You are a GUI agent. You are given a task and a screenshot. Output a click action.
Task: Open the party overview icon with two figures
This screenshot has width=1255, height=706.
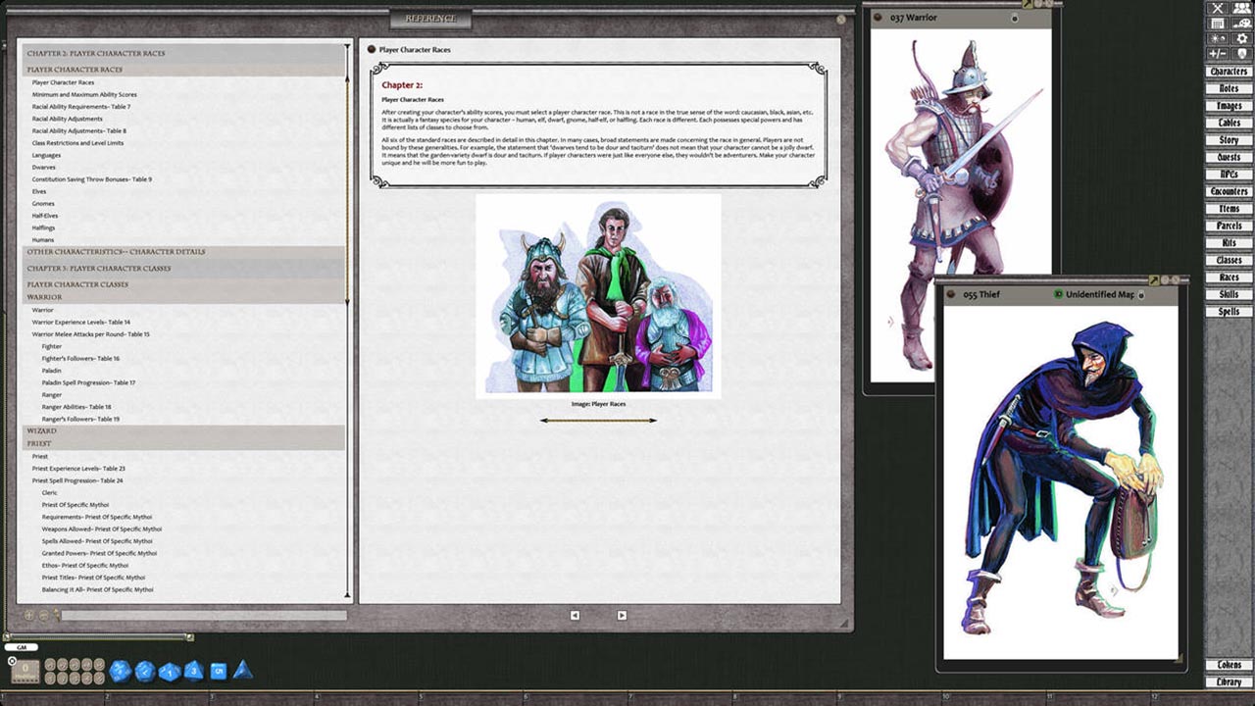point(1241,9)
